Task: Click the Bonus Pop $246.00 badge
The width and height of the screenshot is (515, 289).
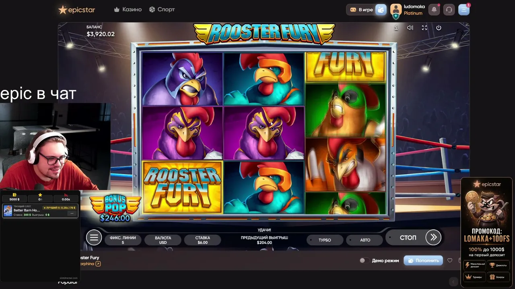Action: click(115, 209)
